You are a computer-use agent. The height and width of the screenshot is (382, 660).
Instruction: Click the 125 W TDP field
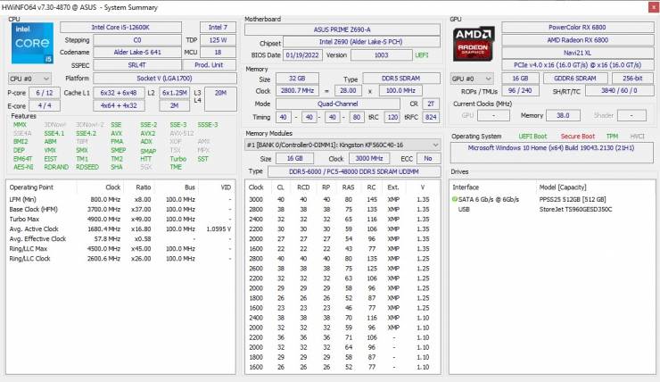pos(218,40)
